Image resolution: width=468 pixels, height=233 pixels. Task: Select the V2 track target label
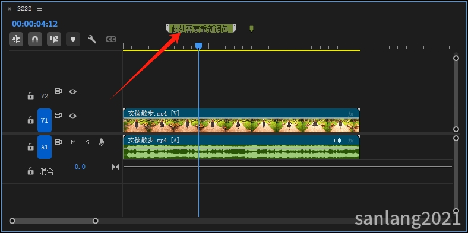coord(44,96)
